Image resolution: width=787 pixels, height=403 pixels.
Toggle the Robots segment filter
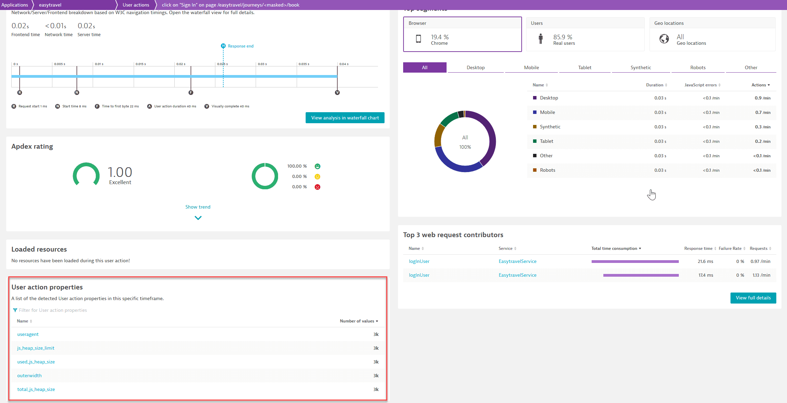[x=697, y=67]
